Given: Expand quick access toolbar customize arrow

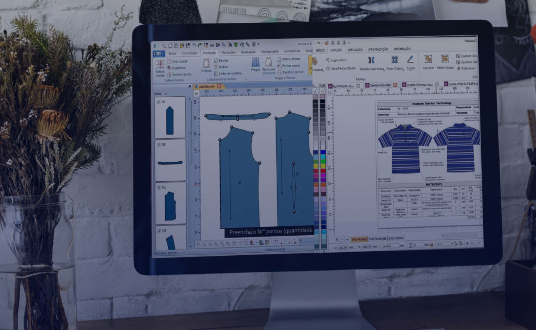Looking at the screenshot, I should (x=259, y=44).
